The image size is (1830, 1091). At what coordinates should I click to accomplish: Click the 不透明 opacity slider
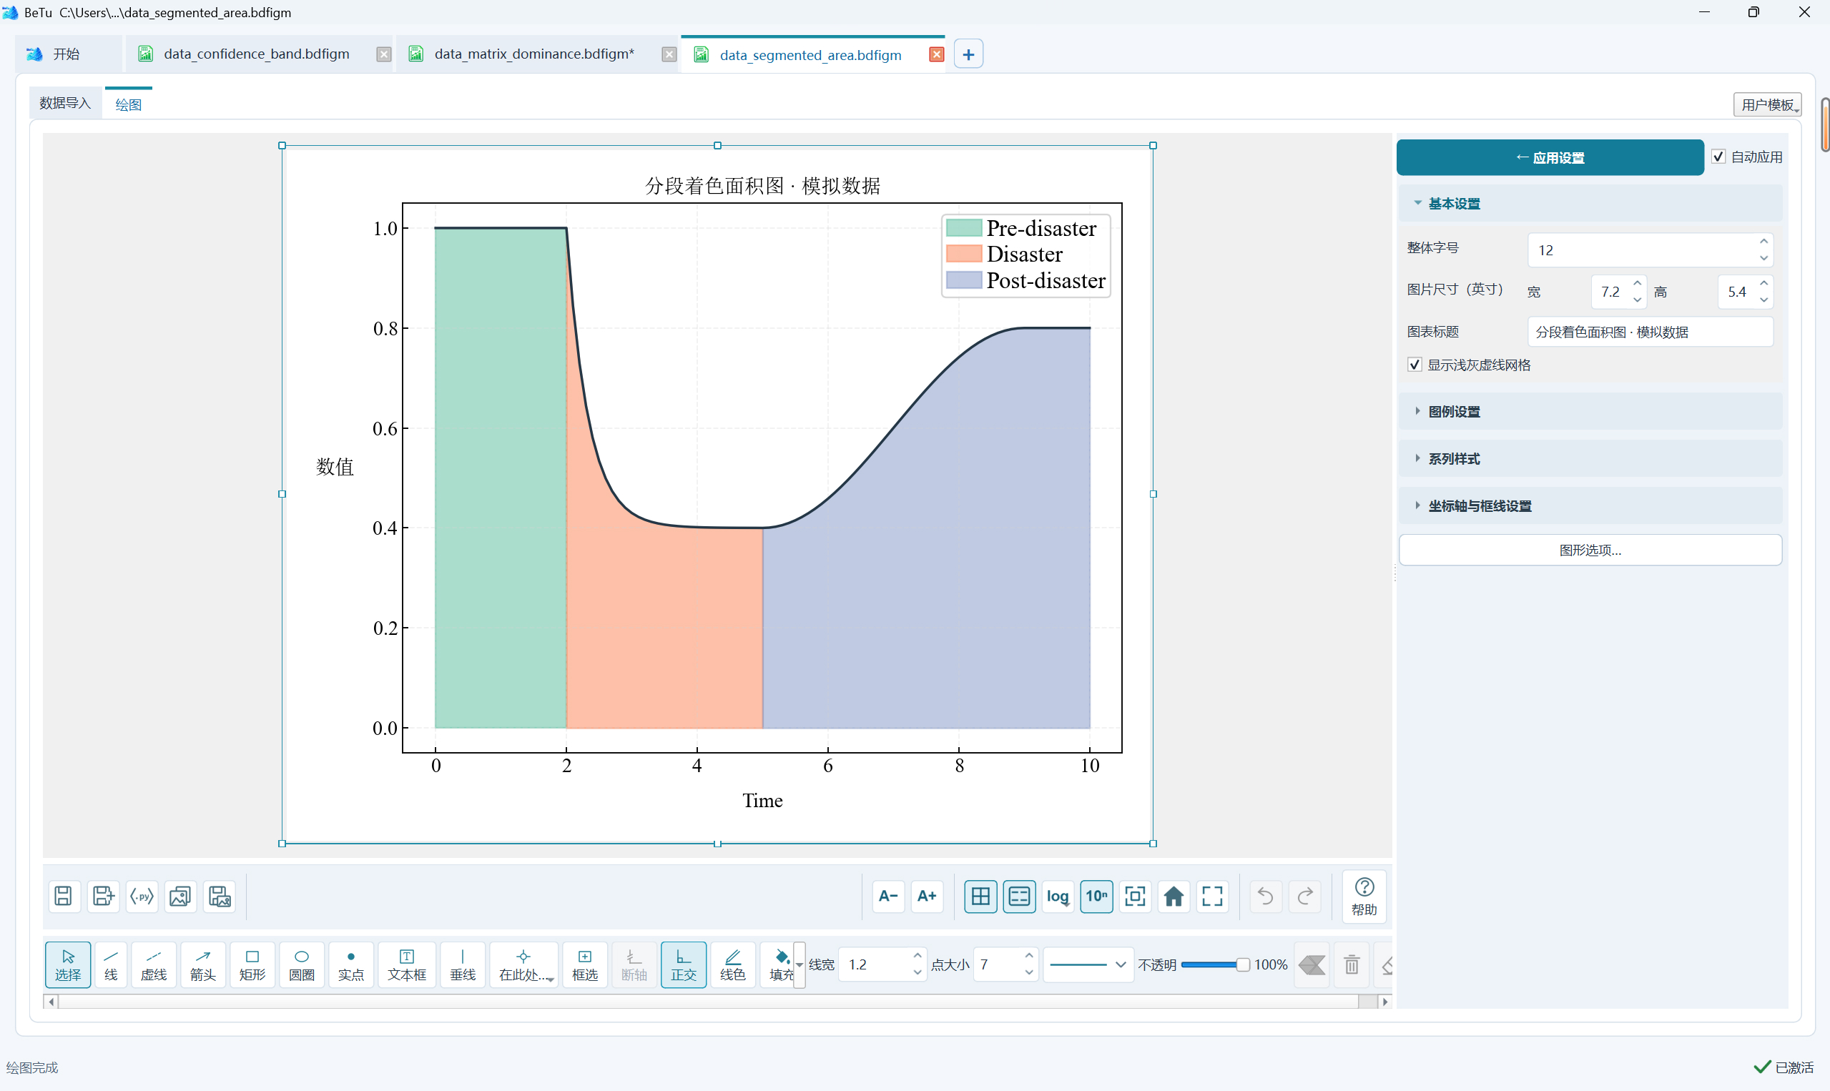tap(1214, 964)
